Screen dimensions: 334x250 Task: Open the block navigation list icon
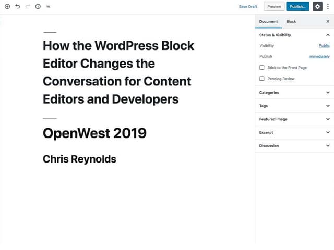pos(48,7)
